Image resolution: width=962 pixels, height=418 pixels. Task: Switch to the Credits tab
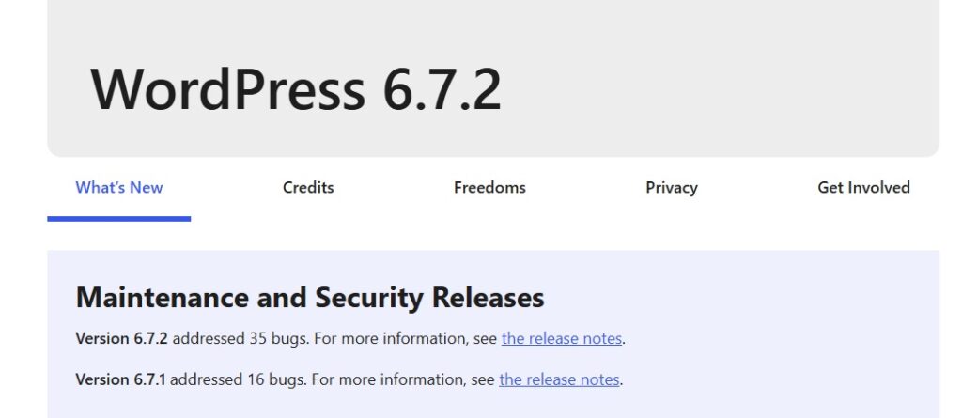click(x=308, y=188)
